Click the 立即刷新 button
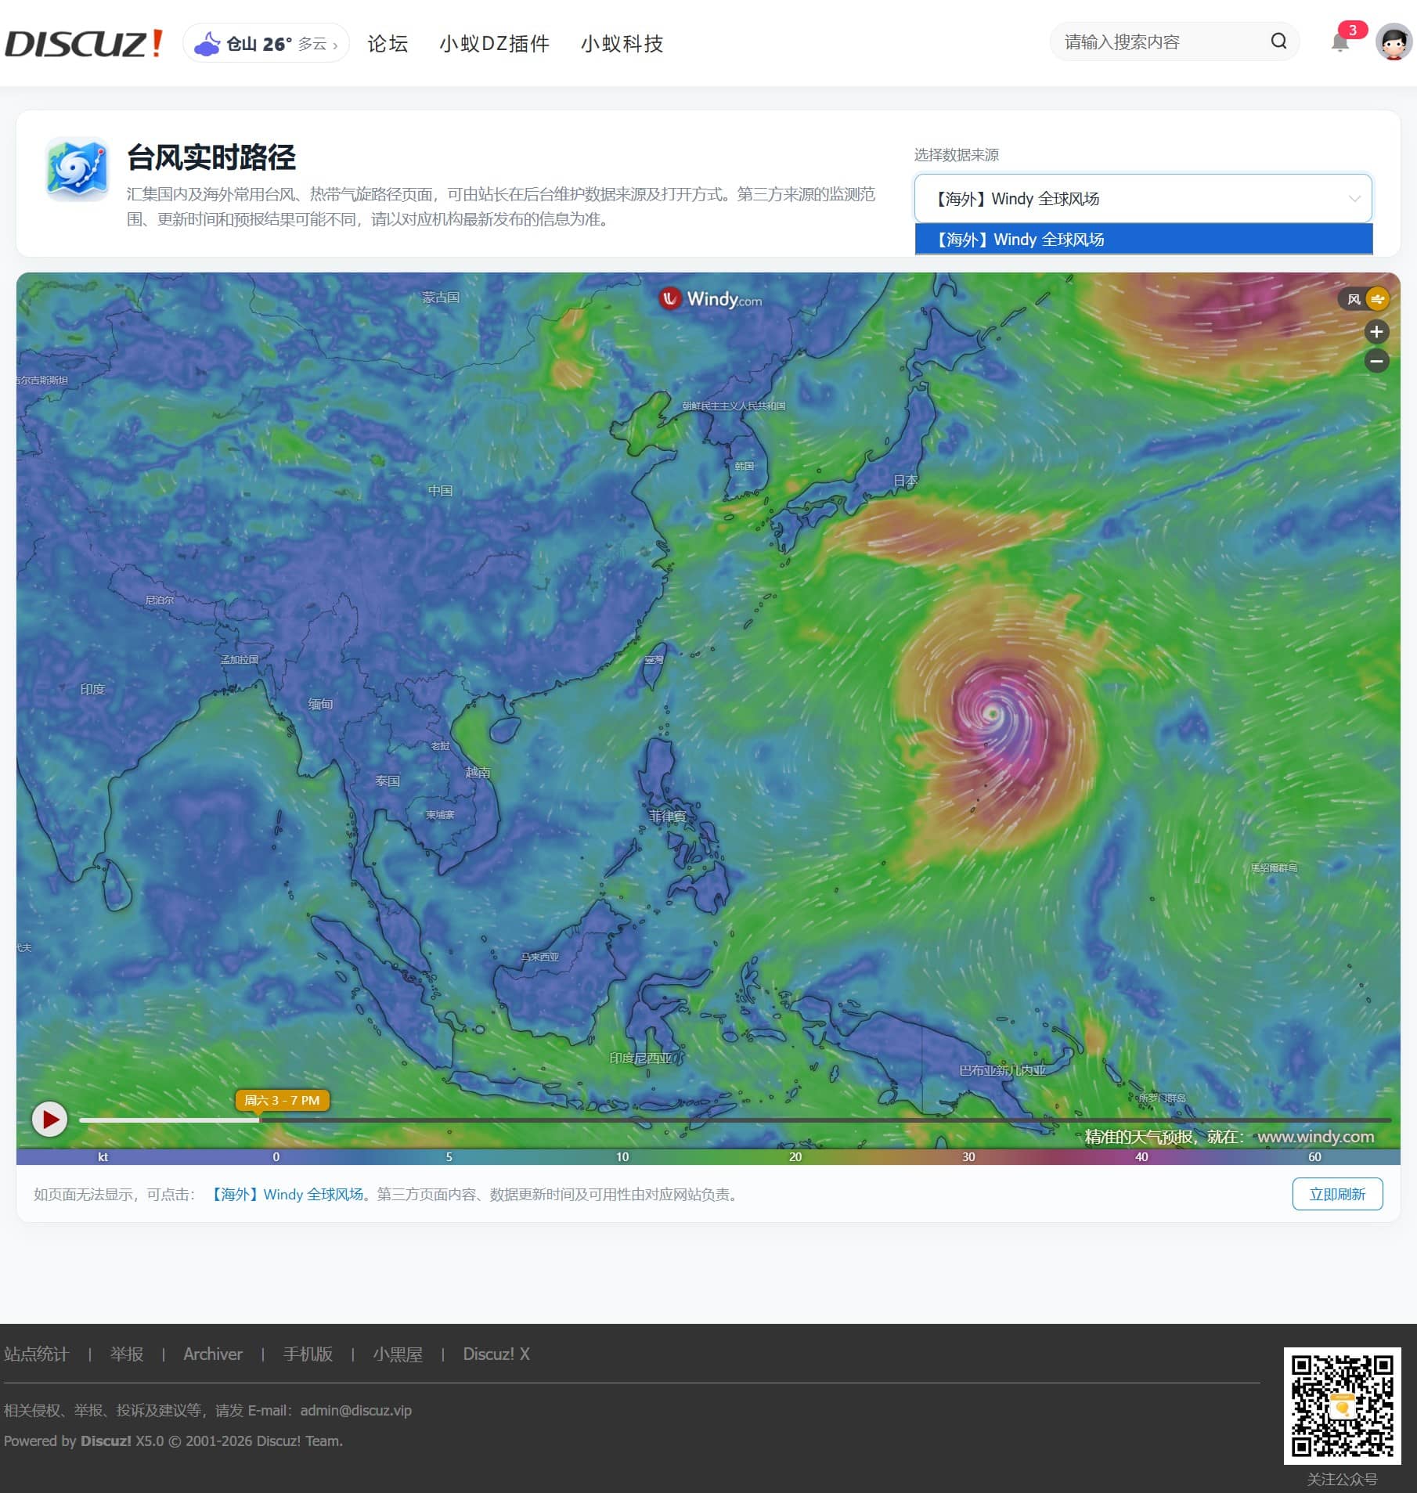The width and height of the screenshot is (1417, 1493). (1337, 1194)
